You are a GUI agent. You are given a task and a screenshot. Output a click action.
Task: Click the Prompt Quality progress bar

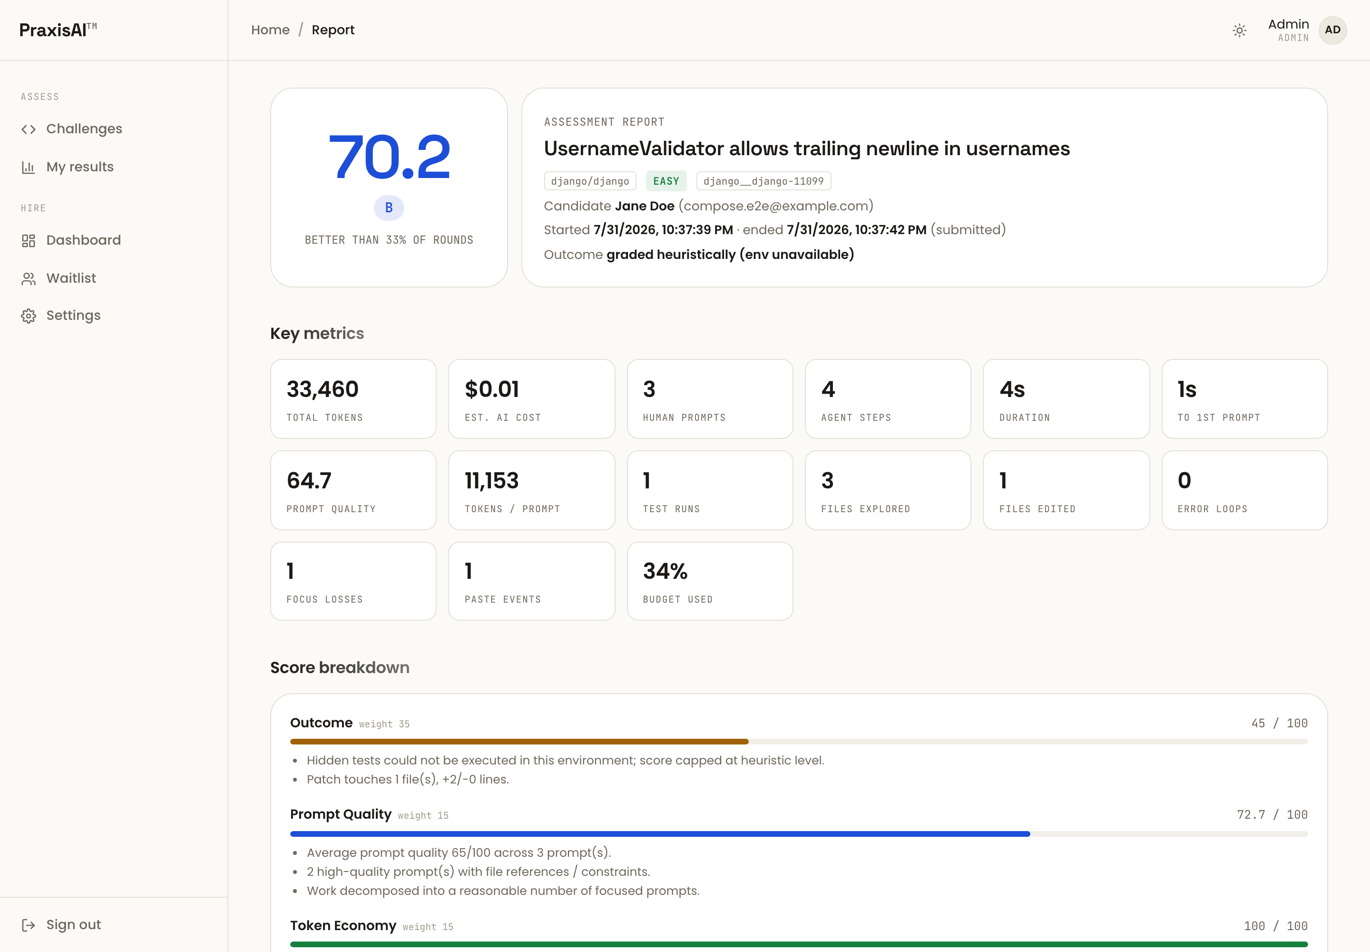(x=798, y=834)
